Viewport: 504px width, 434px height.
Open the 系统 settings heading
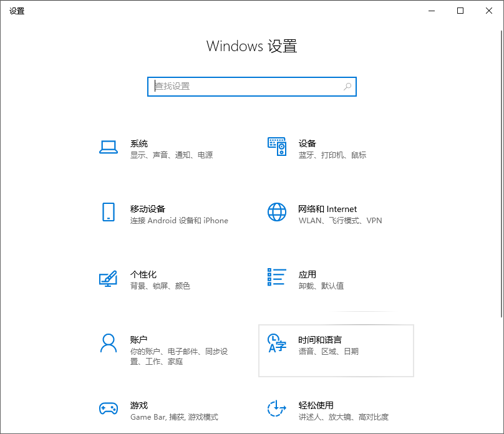coord(139,143)
